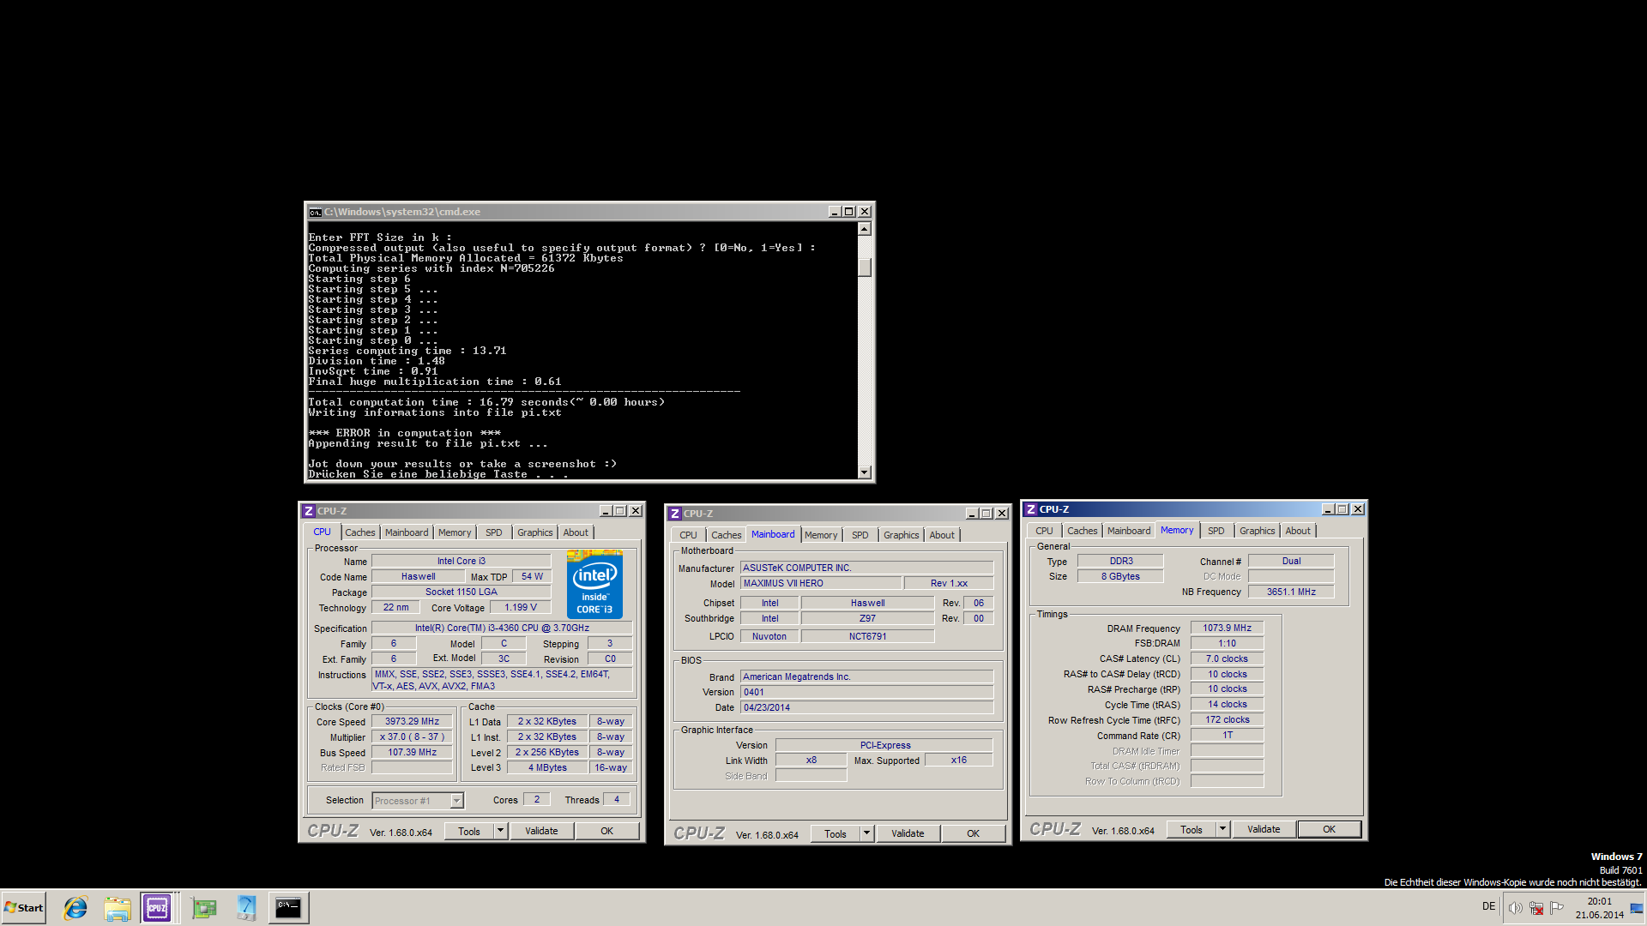
Task: Open the circuit-board app icon in the taskbar
Action: (x=204, y=908)
